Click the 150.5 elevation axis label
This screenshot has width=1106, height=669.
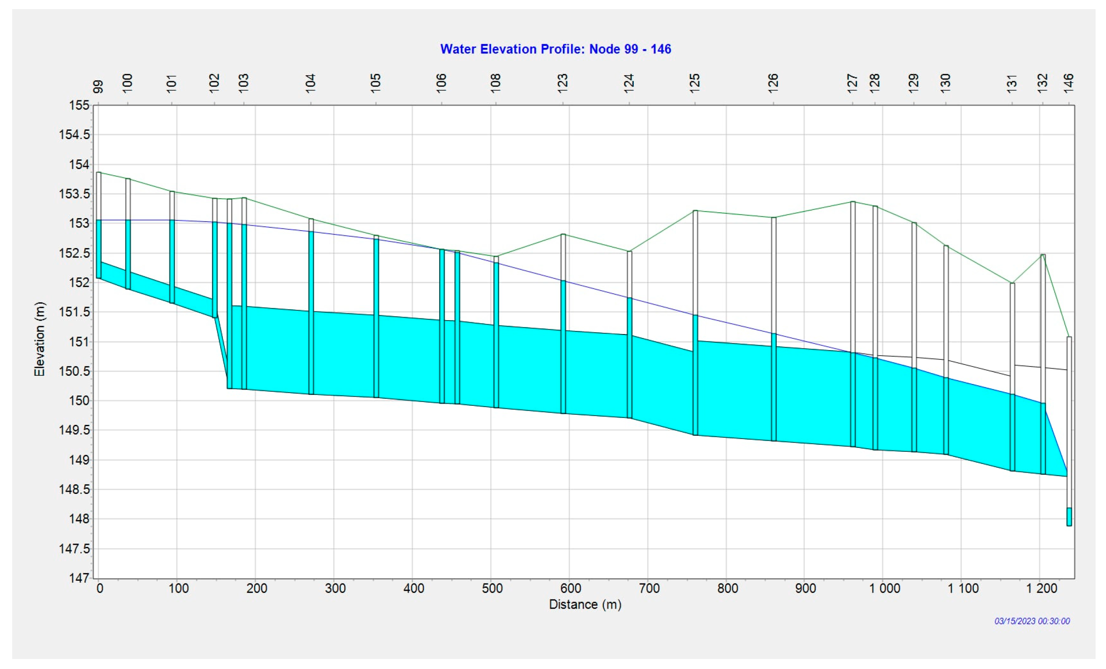tap(75, 371)
